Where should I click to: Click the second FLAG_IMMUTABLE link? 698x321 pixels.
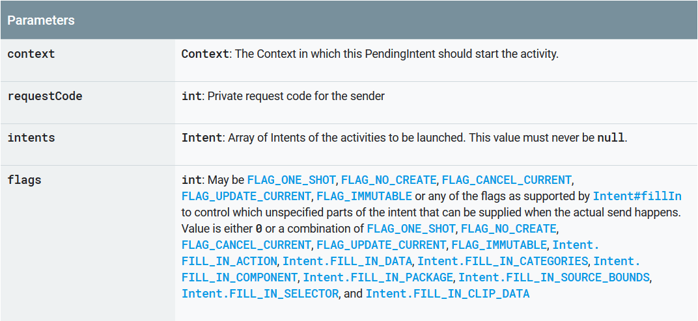point(499,245)
